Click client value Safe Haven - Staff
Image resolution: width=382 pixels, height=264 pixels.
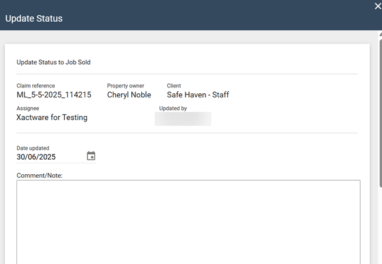coord(198,95)
